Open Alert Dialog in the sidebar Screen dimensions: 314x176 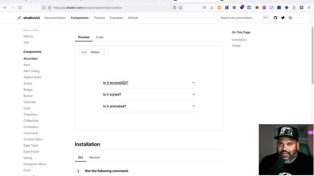click(31, 71)
